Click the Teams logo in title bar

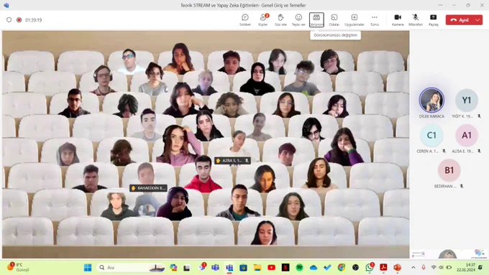point(6,5)
